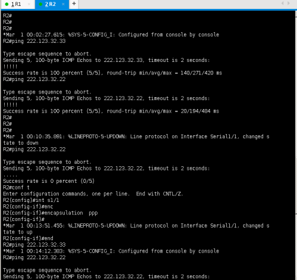Screen dimensions: 297x280
Task: Click the terminal vertical scrollbar
Action: [296, 145]
